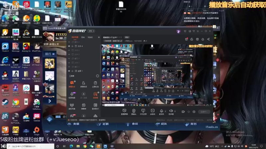Toggle visibility of the 文本 1 source
This screenshot has width=266, height=149.
point(69,63)
